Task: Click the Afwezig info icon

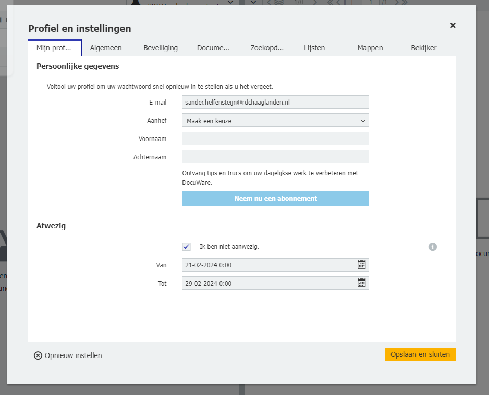Action: [432, 247]
